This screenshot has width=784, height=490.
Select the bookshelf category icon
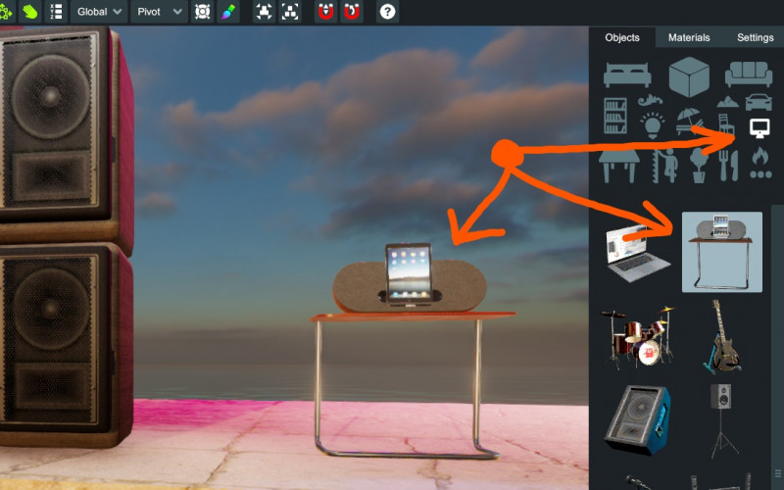click(615, 116)
